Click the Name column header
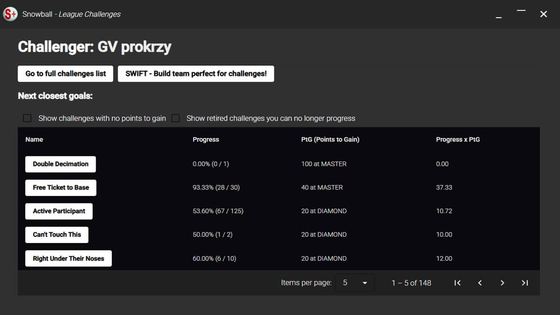Screen dimensions: 560x315 pos(34,140)
